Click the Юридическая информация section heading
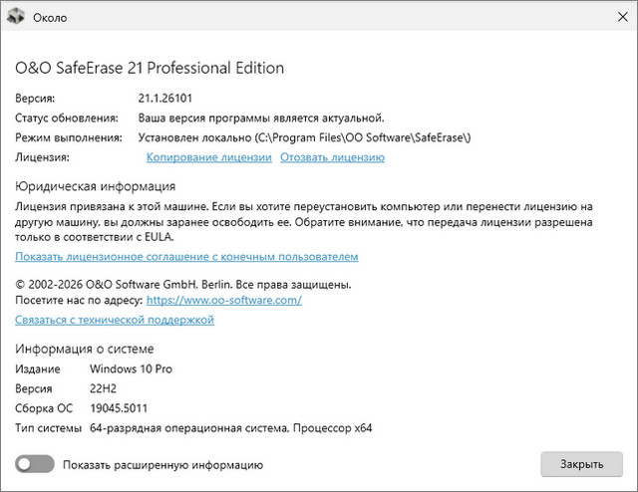This screenshot has width=638, height=492. [95, 186]
